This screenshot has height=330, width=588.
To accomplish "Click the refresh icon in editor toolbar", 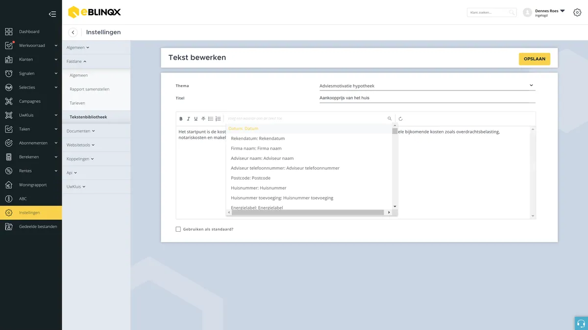I will coord(401,119).
